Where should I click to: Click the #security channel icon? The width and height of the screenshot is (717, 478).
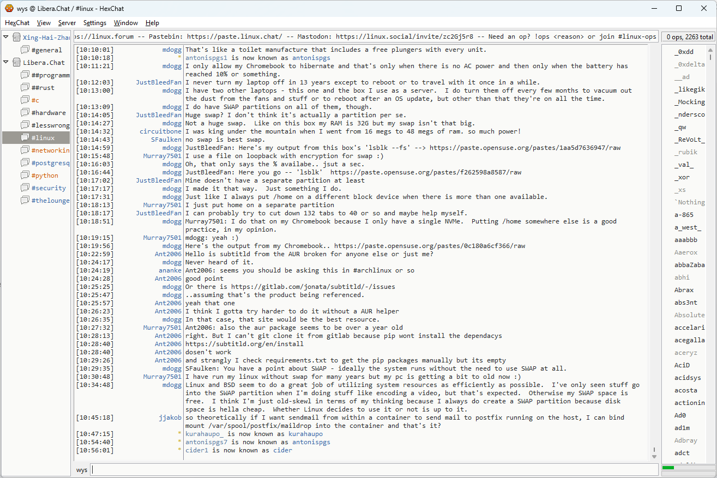(x=25, y=188)
